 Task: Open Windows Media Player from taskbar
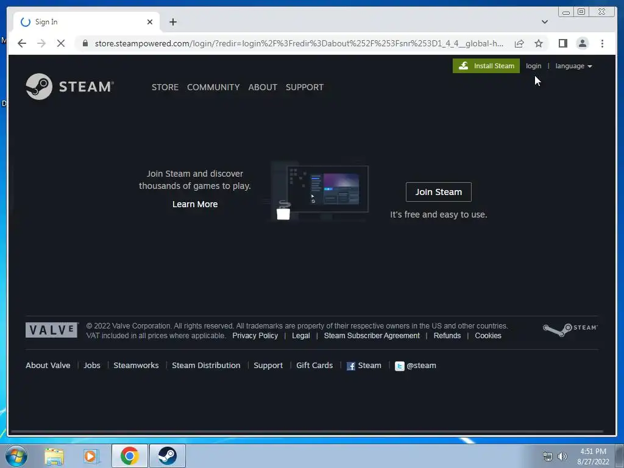pyautogui.click(x=91, y=456)
